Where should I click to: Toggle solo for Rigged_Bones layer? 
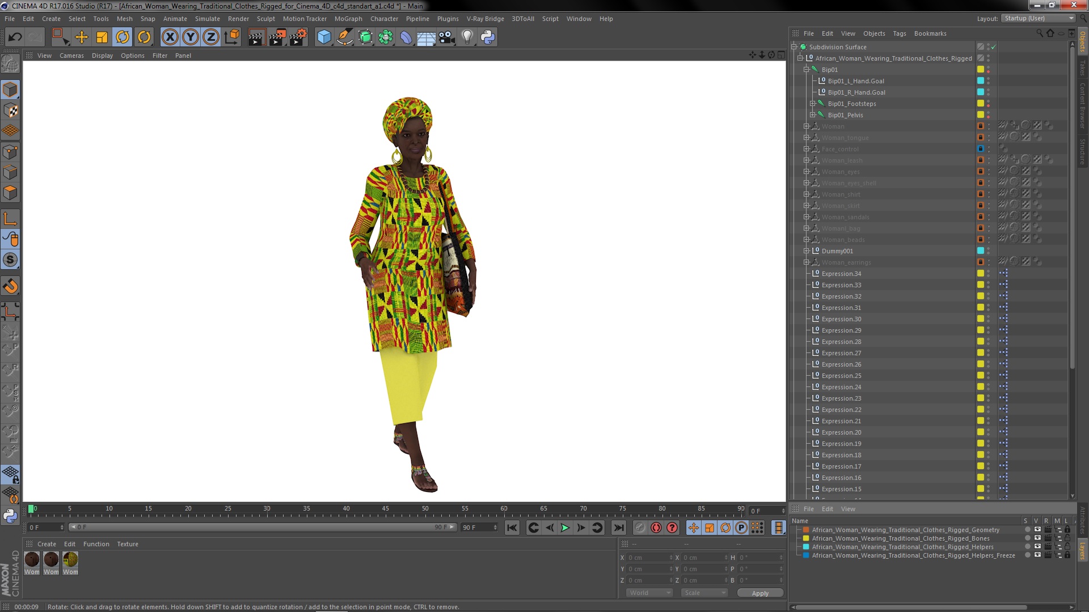click(x=1027, y=538)
